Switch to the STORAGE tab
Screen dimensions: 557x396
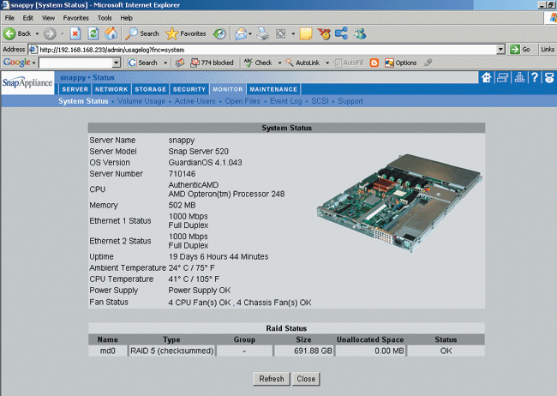tap(150, 89)
